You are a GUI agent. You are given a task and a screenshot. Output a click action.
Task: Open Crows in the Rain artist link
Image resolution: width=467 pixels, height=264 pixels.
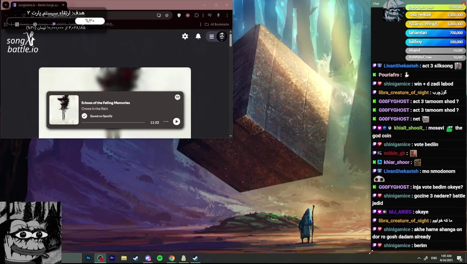94,109
